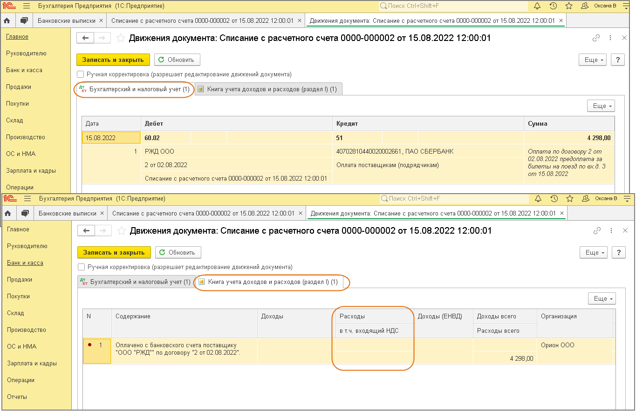Select Бухгалтерский и налоговый учет tab, top window
This screenshot has width=636, height=411.
(x=134, y=89)
